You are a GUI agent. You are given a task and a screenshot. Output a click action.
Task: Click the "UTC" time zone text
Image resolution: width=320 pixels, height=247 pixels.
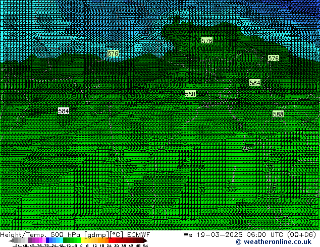[277, 235]
